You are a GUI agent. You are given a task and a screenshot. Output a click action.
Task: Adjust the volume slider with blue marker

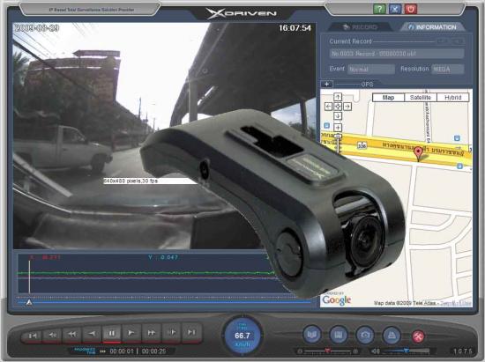click(406, 351)
